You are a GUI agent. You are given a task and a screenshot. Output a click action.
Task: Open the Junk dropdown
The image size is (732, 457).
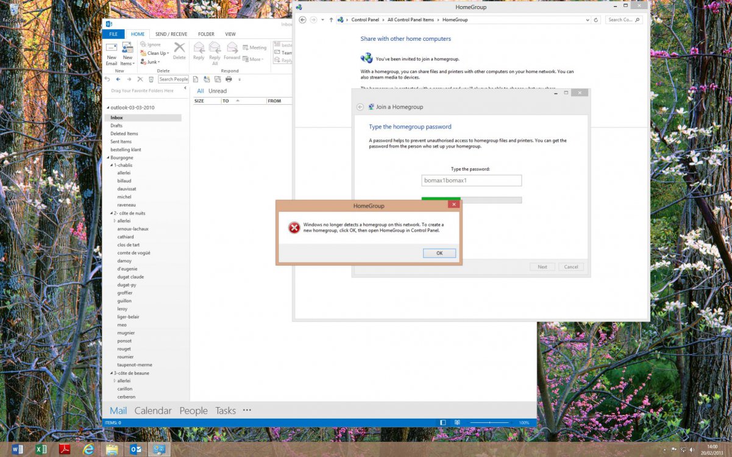pyautogui.click(x=150, y=62)
